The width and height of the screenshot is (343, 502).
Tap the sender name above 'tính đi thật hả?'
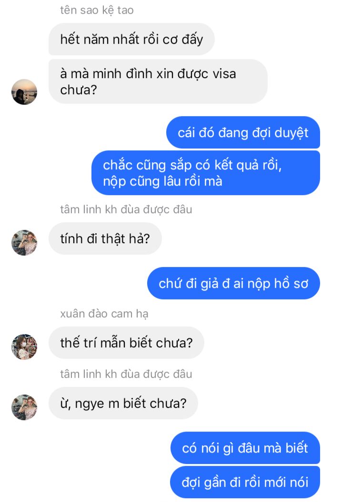126,209
